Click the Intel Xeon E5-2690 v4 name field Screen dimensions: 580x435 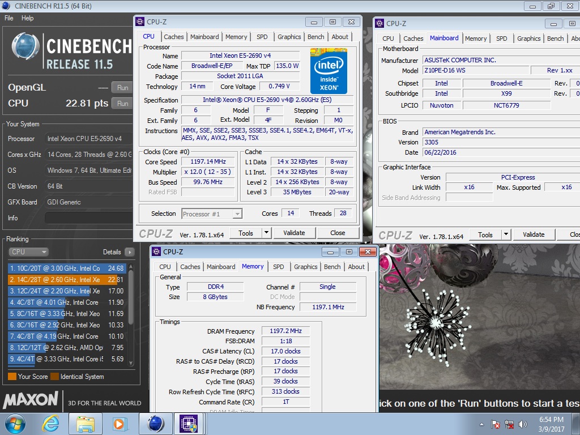point(240,56)
